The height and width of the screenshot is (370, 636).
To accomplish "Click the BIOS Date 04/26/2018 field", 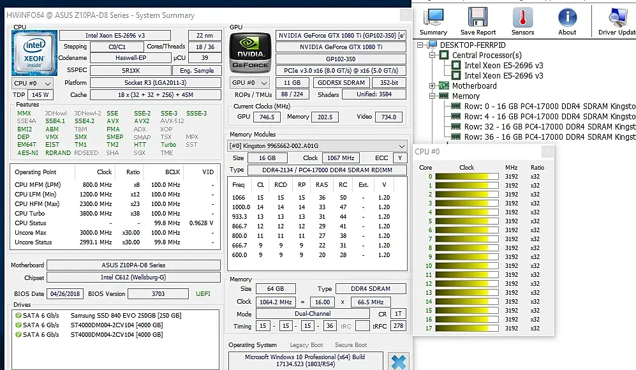I will tap(65, 293).
